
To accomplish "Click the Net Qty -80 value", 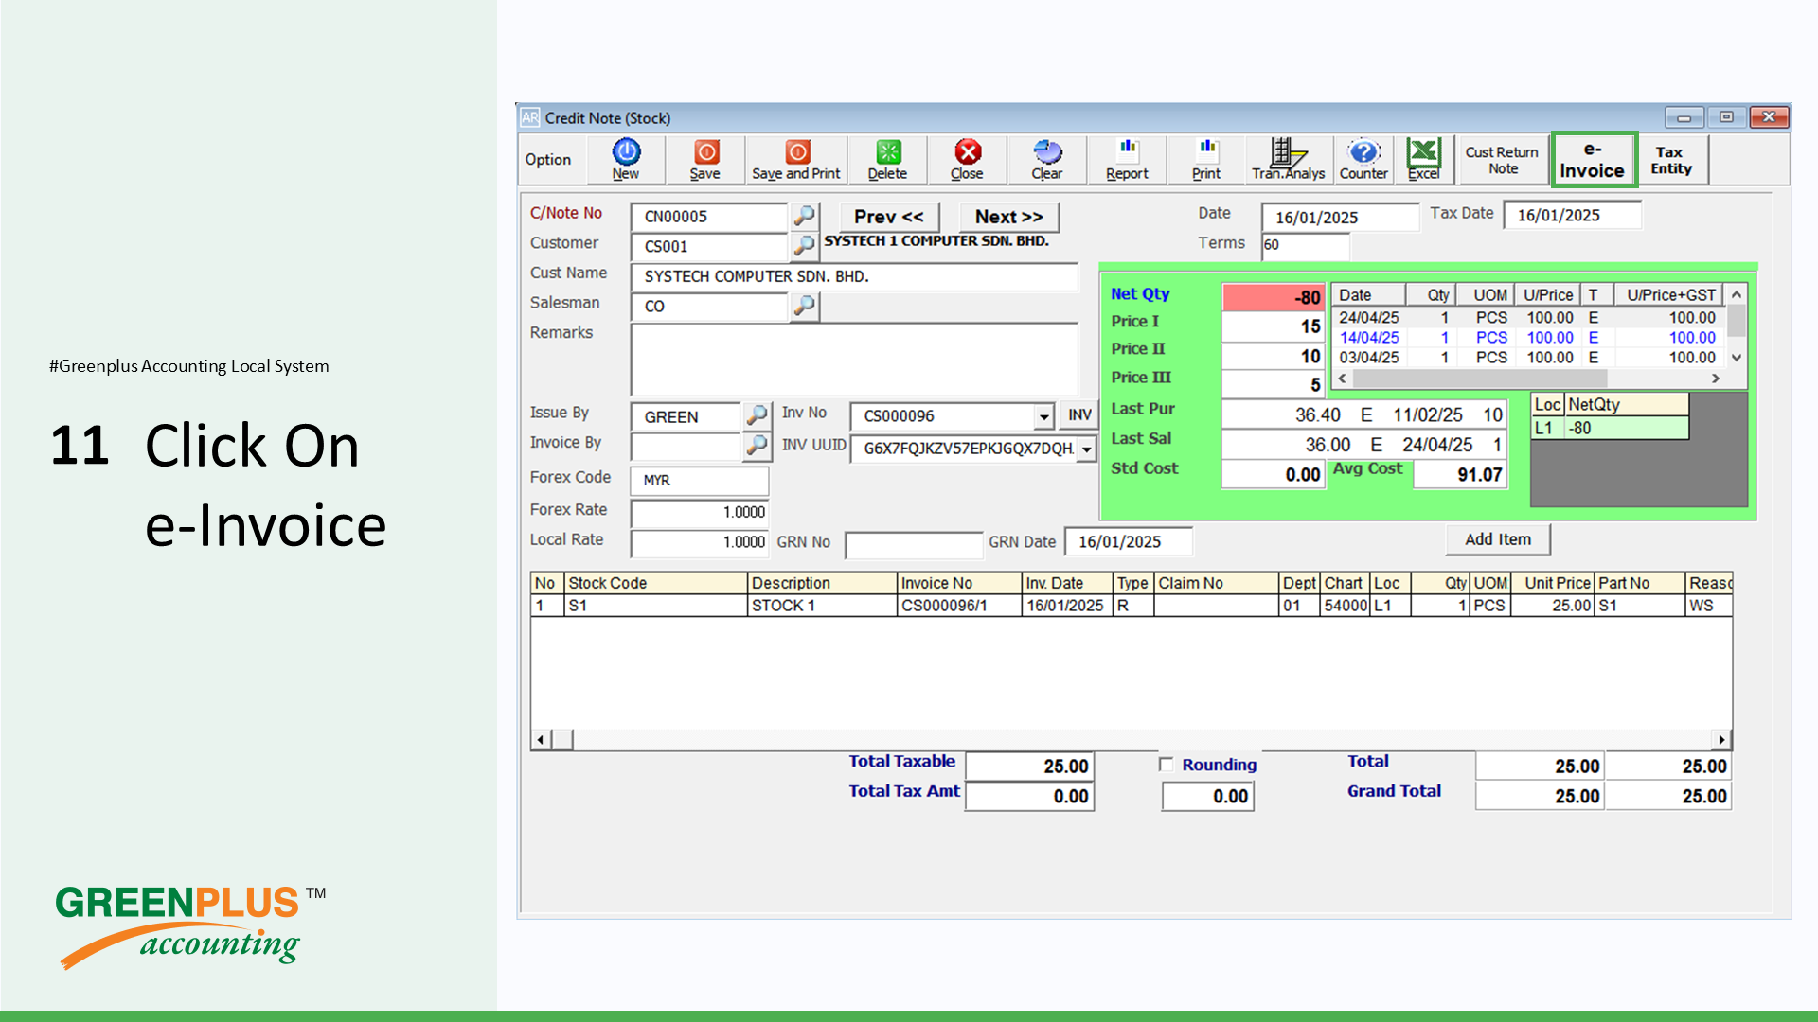I will (1274, 297).
